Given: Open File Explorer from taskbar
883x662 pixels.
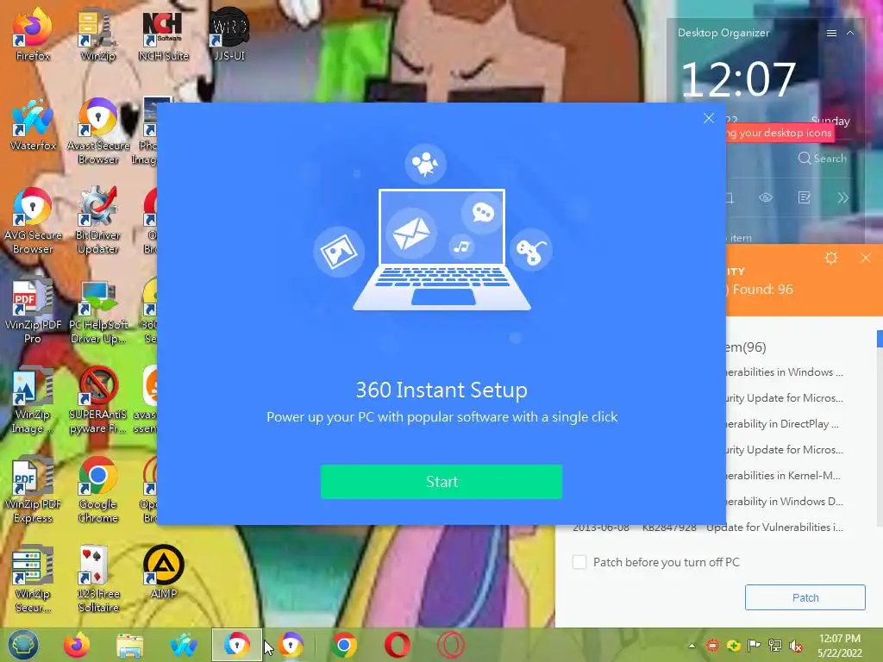Looking at the screenshot, I should coord(130,645).
